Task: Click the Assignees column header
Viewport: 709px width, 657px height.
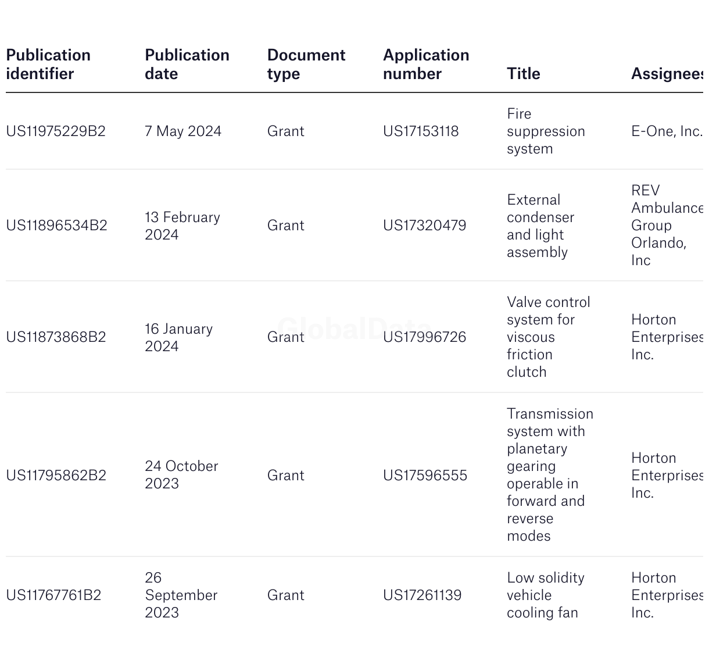Action: (666, 74)
